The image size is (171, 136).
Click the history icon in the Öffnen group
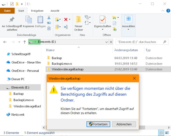[x=115, y=29]
